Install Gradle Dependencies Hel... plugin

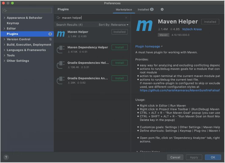pos(119,63)
